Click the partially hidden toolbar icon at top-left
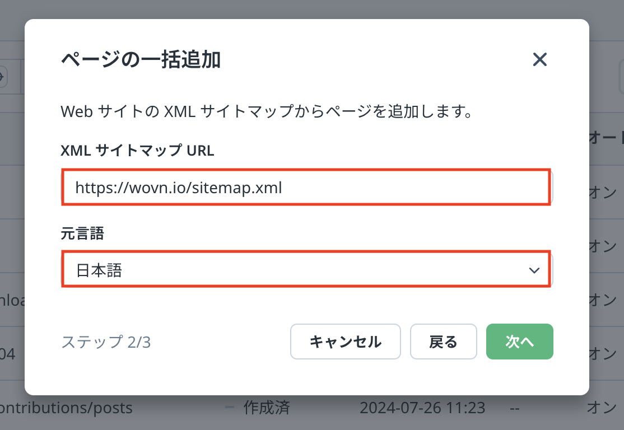The width and height of the screenshot is (624, 430). 3,76
